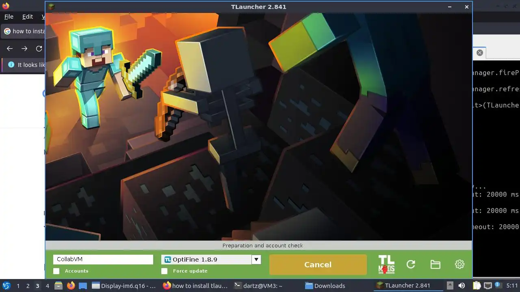Open the clipboard tray icon
The height and width of the screenshot is (292, 520).
tap(476, 286)
